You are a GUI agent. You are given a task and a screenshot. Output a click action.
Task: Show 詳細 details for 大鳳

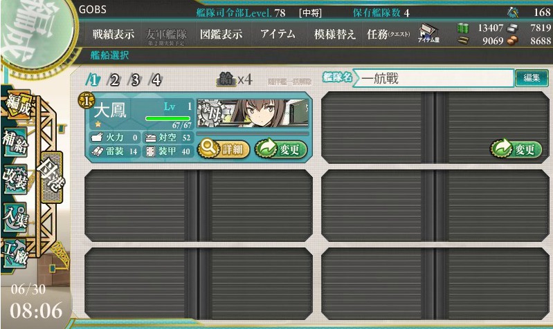pos(224,149)
